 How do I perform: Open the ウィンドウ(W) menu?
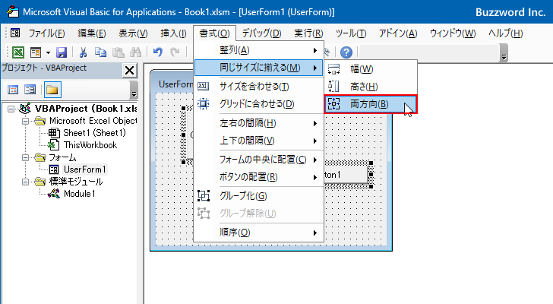[x=453, y=33]
